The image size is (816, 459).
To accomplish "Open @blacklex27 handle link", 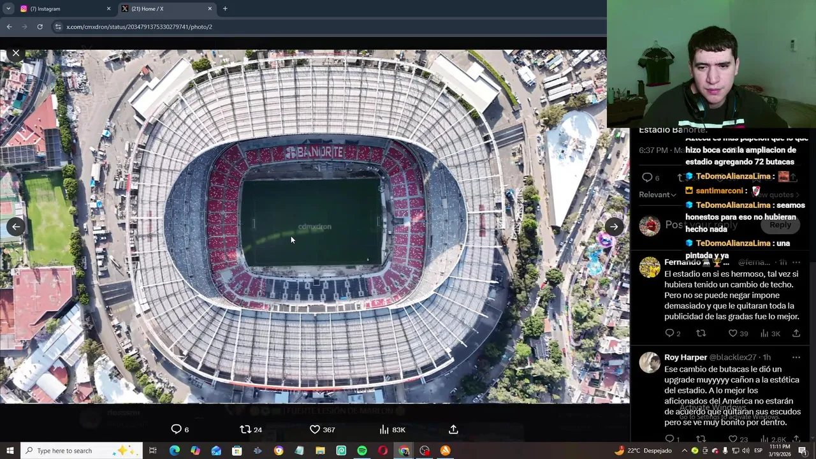I will pos(732,357).
